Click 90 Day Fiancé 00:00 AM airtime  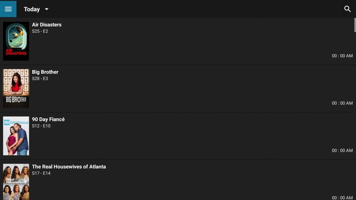(x=342, y=151)
